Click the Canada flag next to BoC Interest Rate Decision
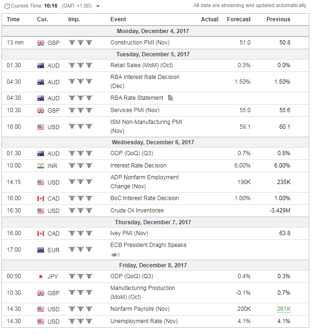This screenshot has width=315, height=334. 41,198
